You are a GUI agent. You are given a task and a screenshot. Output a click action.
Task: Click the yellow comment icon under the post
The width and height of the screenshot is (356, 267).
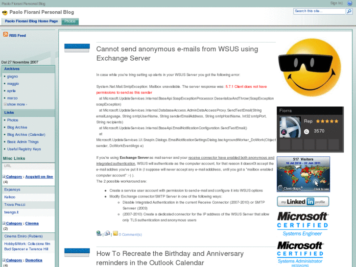pyautogui.click(x=116, y=233)
